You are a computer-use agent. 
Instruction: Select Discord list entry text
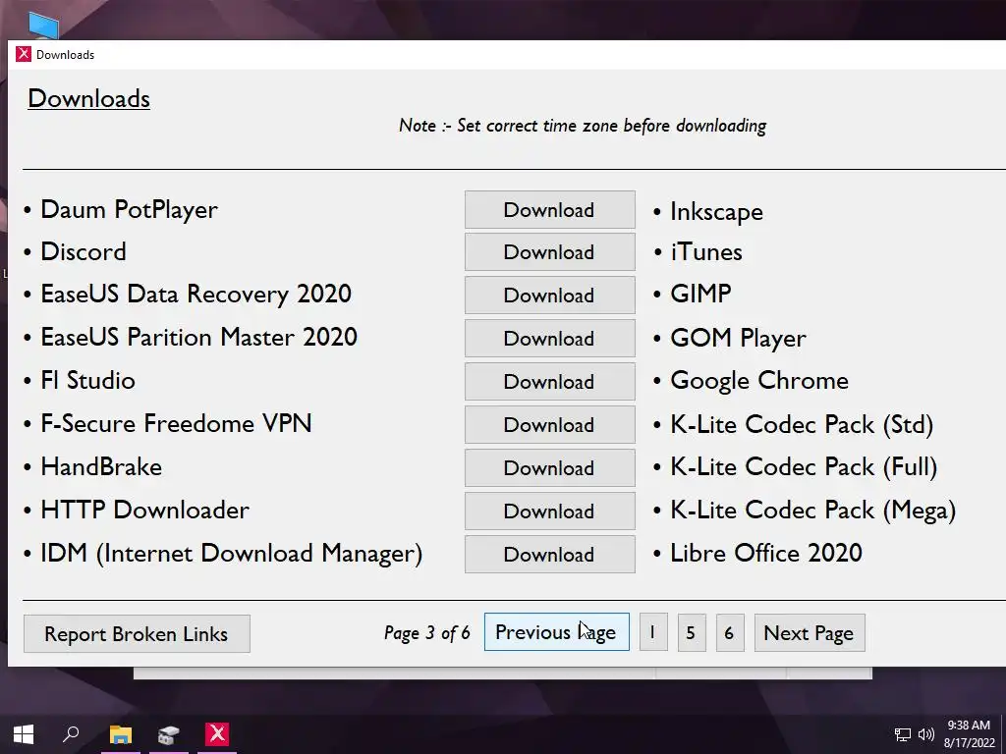[84, 251]
